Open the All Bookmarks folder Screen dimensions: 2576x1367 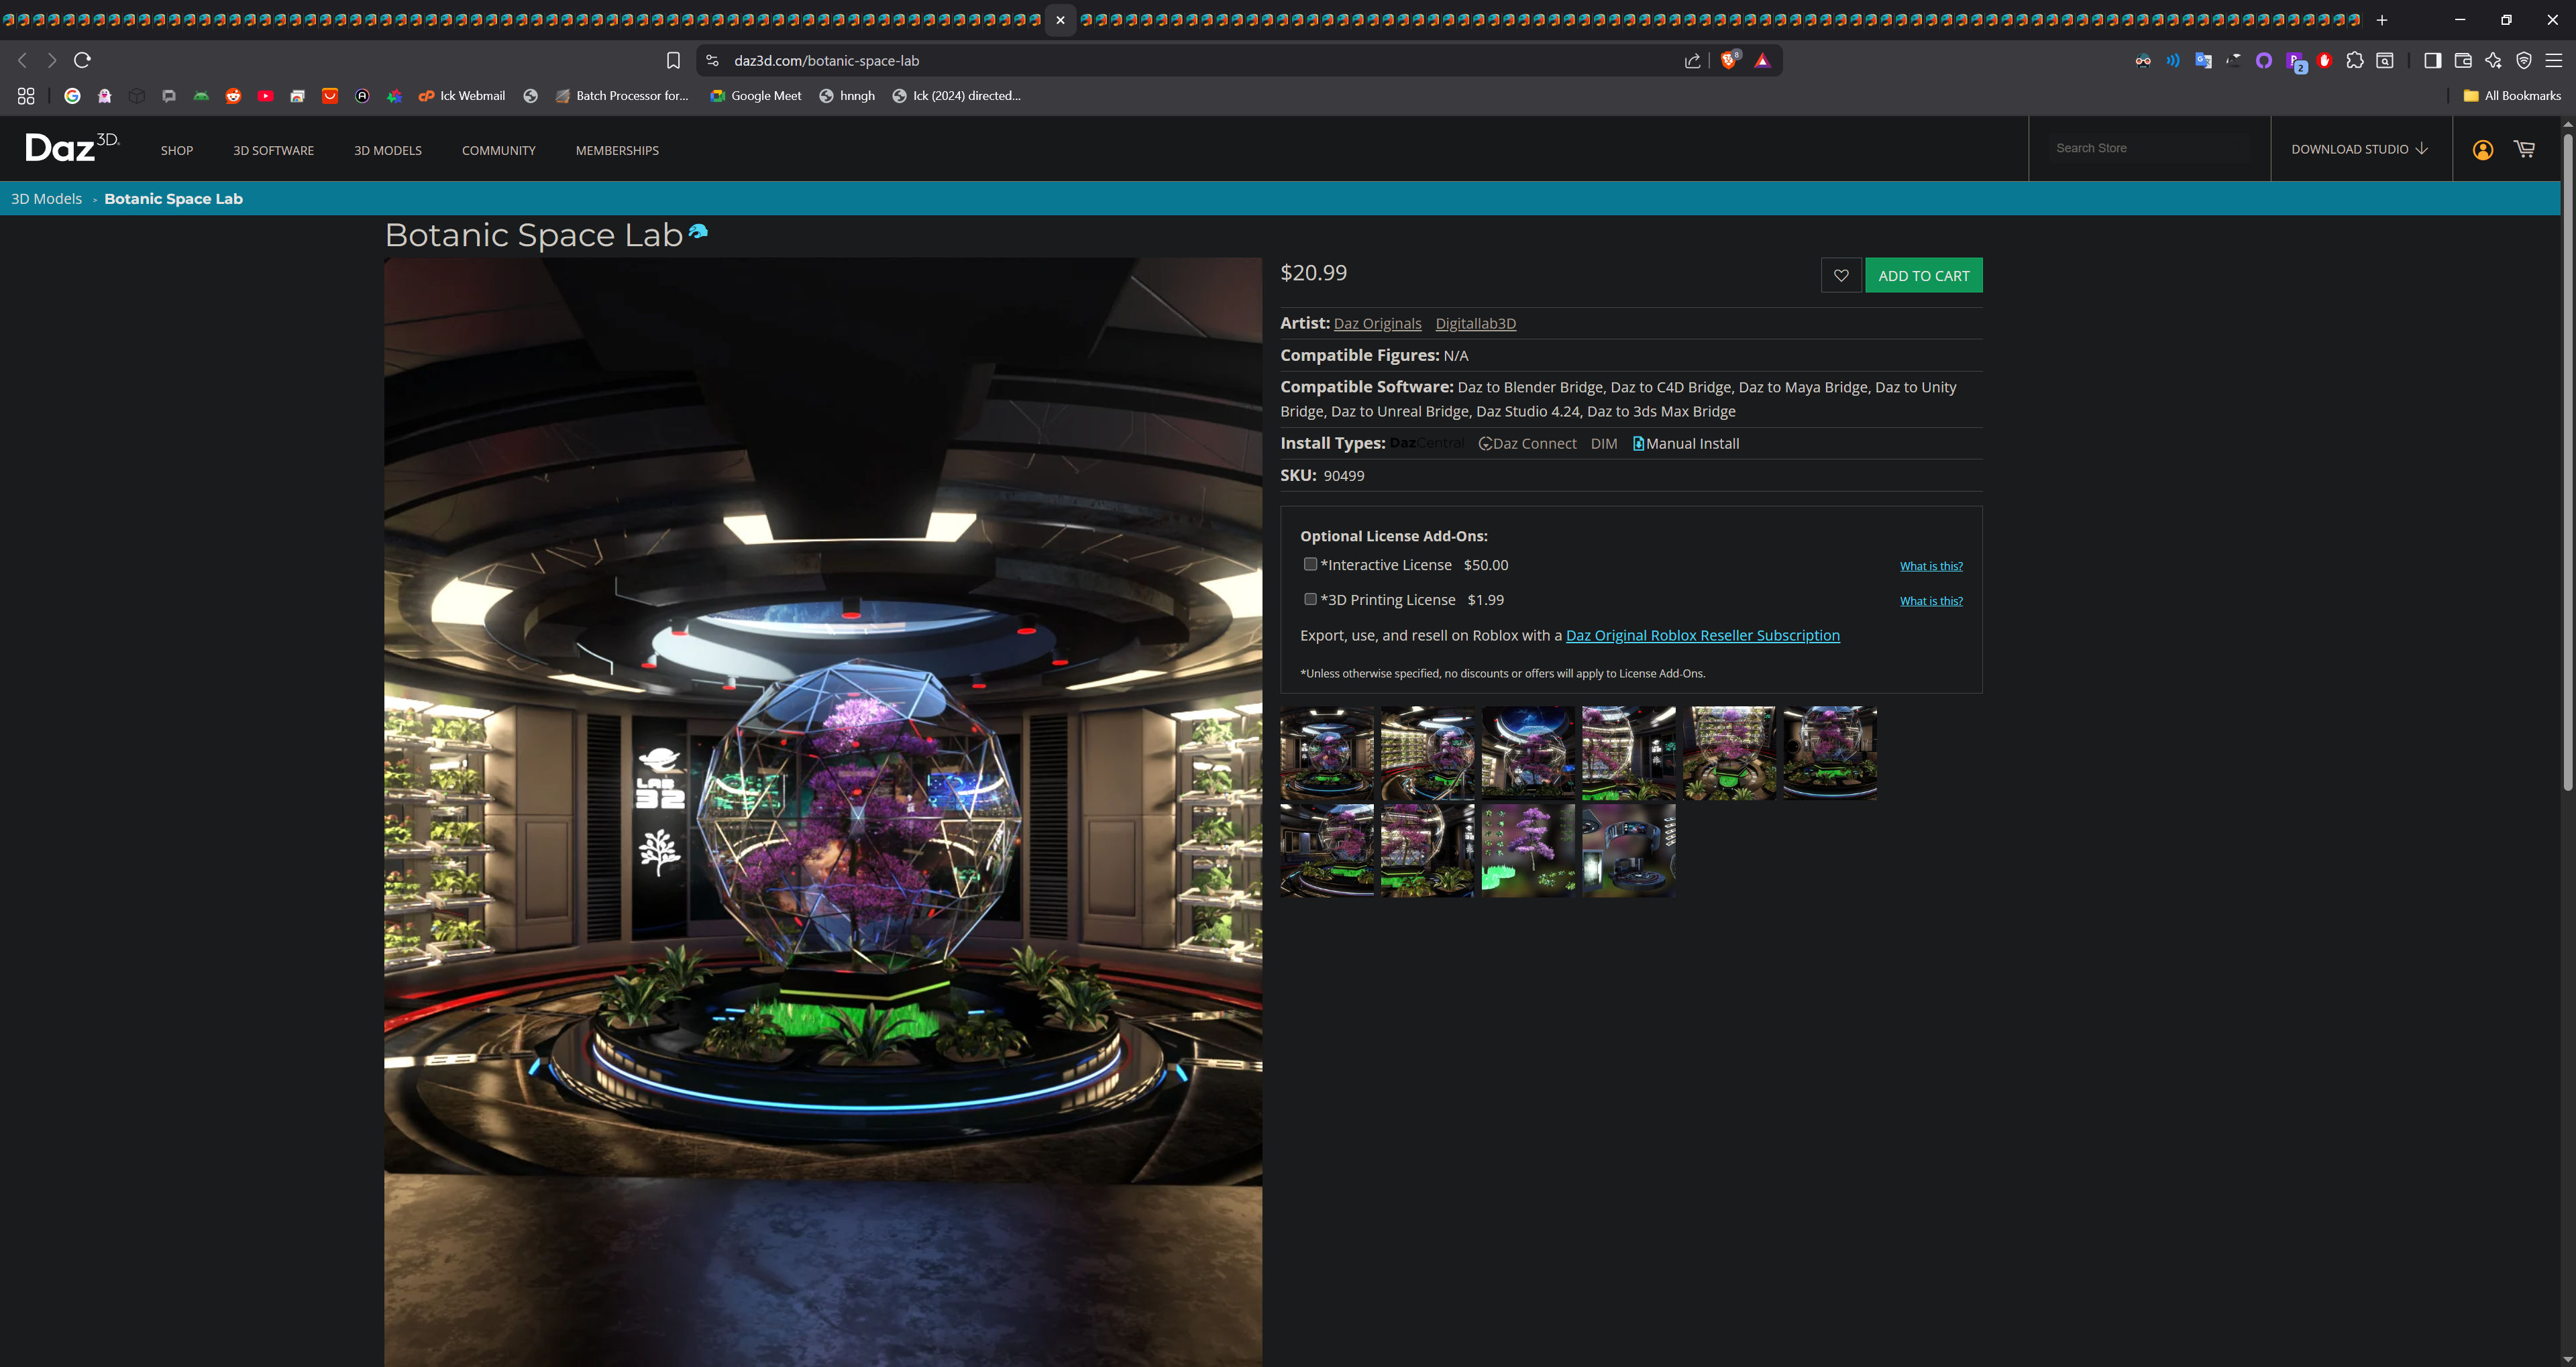coord(2512,96)
